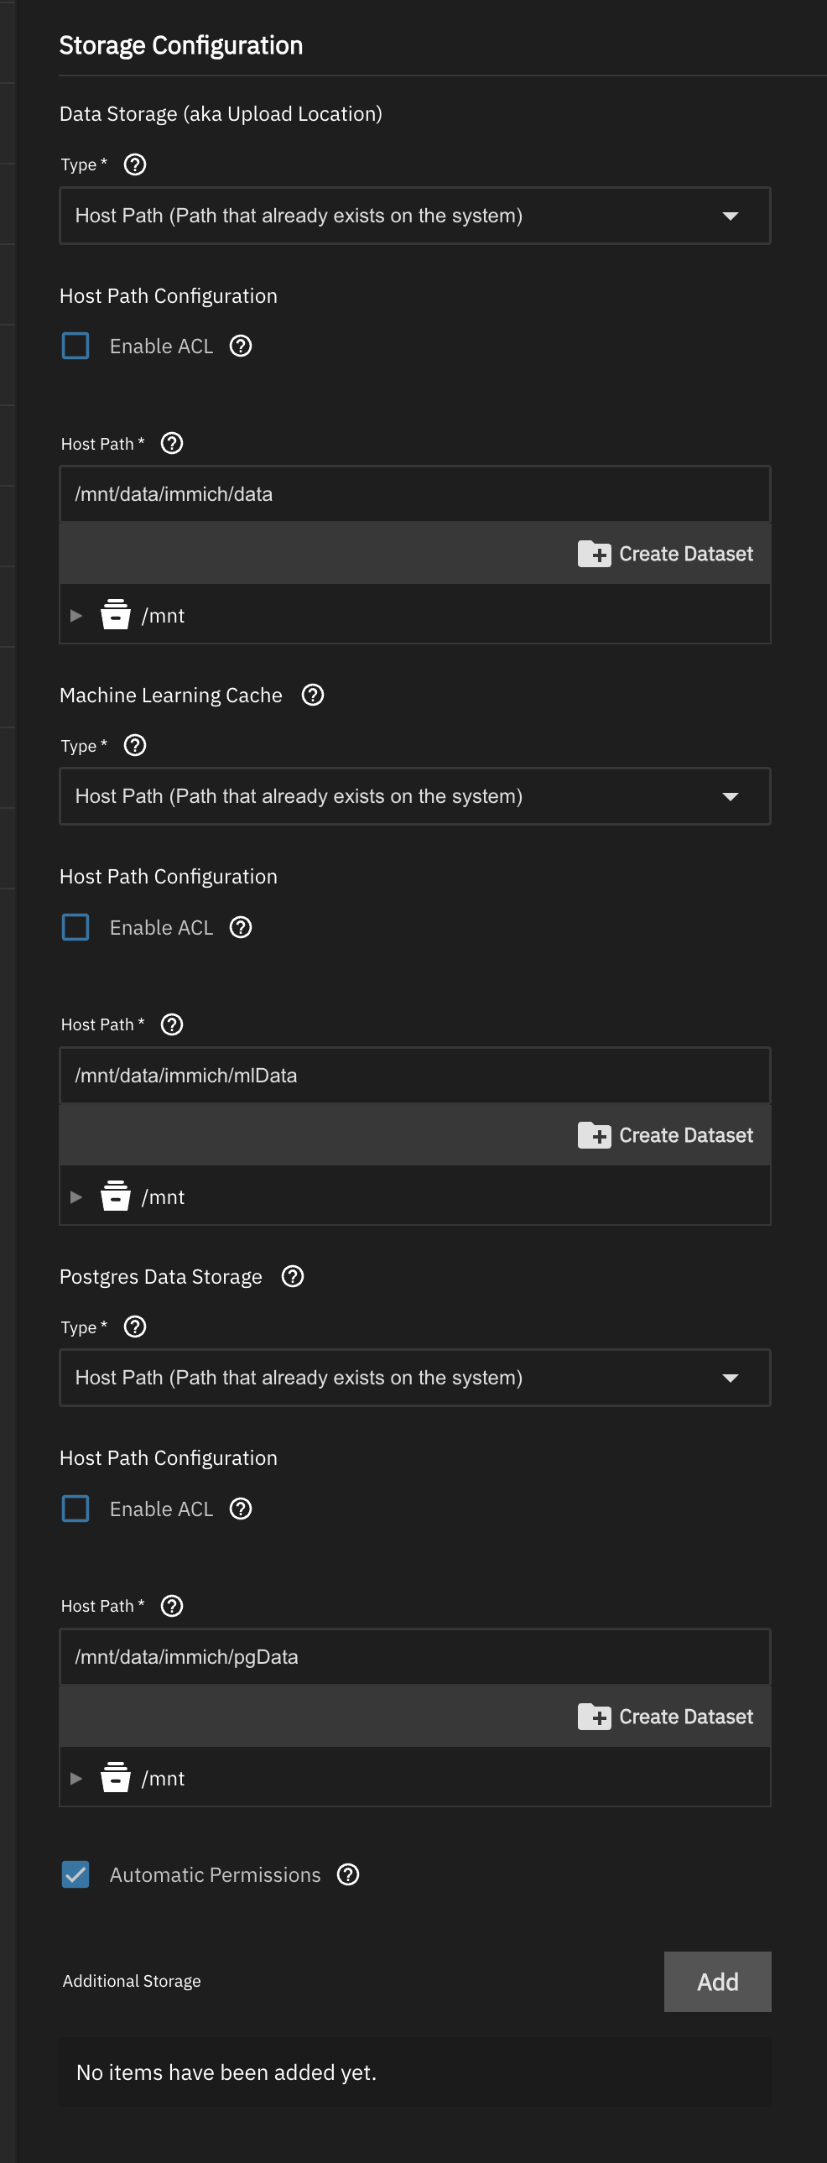
Task: Click help icon beside Postgres Enable ACL
Action: [x=241, y=1509]
